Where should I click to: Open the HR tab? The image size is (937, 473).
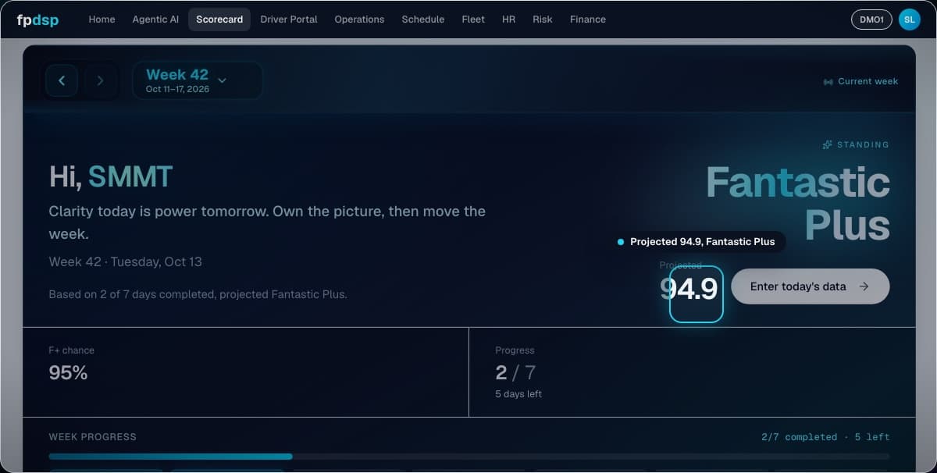(508, 20)
